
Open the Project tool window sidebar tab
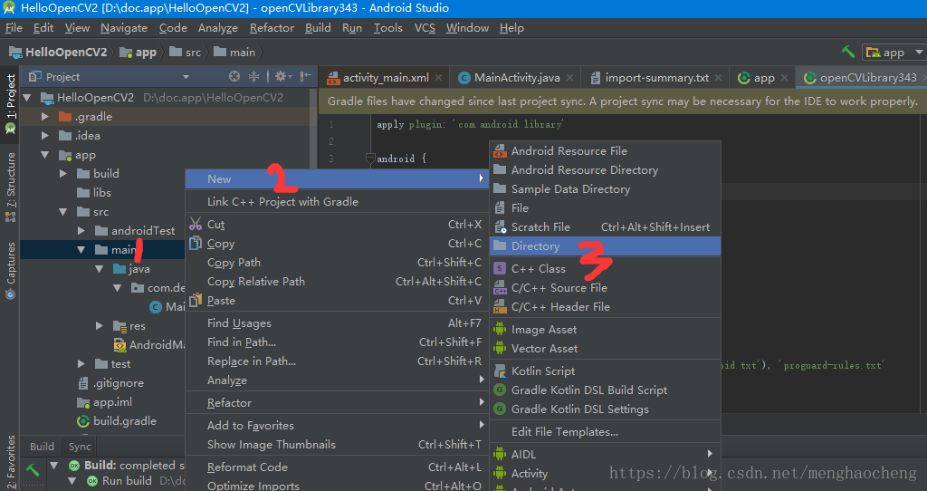pos(10,103)
